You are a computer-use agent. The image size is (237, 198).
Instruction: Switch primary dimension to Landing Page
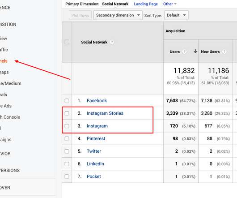(146, 4)
